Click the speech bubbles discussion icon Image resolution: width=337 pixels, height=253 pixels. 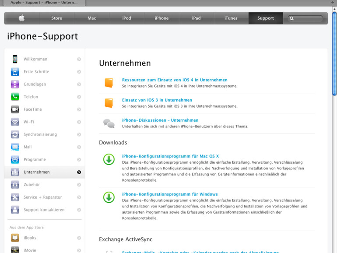coord(109,123)
